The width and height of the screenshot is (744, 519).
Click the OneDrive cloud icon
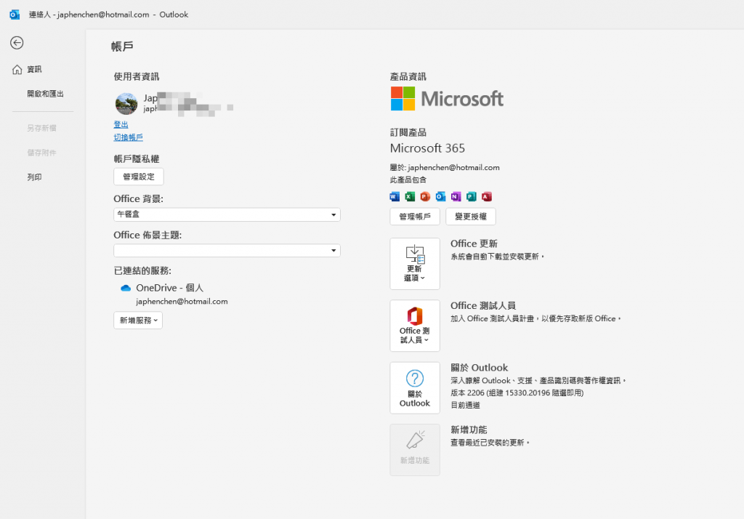click(126, 289)
